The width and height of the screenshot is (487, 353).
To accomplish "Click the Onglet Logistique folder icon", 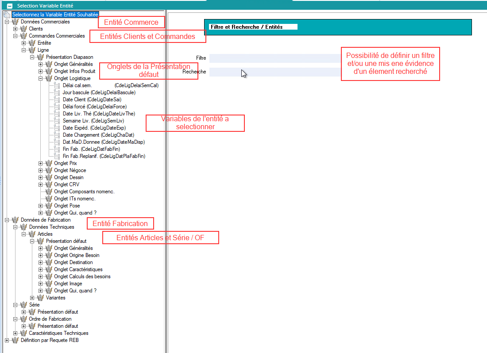I will pos(49,78).
